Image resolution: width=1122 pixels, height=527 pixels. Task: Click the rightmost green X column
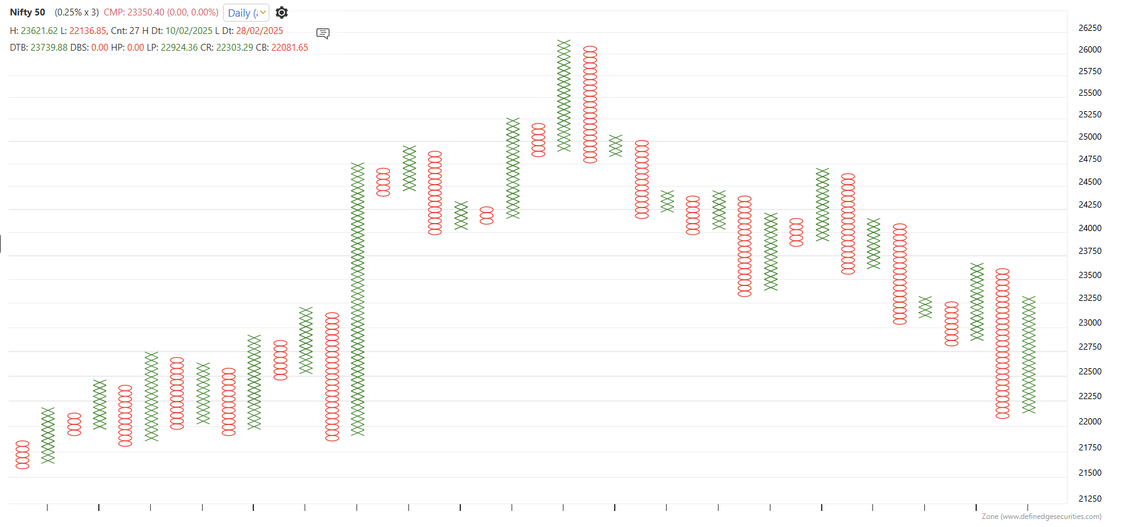pyautogui.click(x=1028, y=355)
